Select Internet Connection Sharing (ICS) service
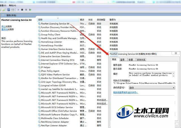Screen dimensions: 181x128 click(73, 60)
